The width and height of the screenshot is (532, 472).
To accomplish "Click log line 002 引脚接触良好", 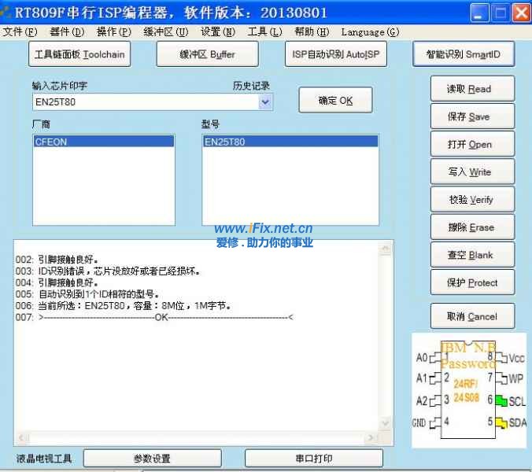I will (x=57, y=260).
